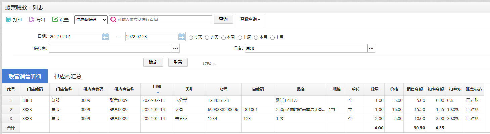This screenshot has width=490, height=134.
Task: Click the 供应商 filter input field
Action: pos(110,48)
